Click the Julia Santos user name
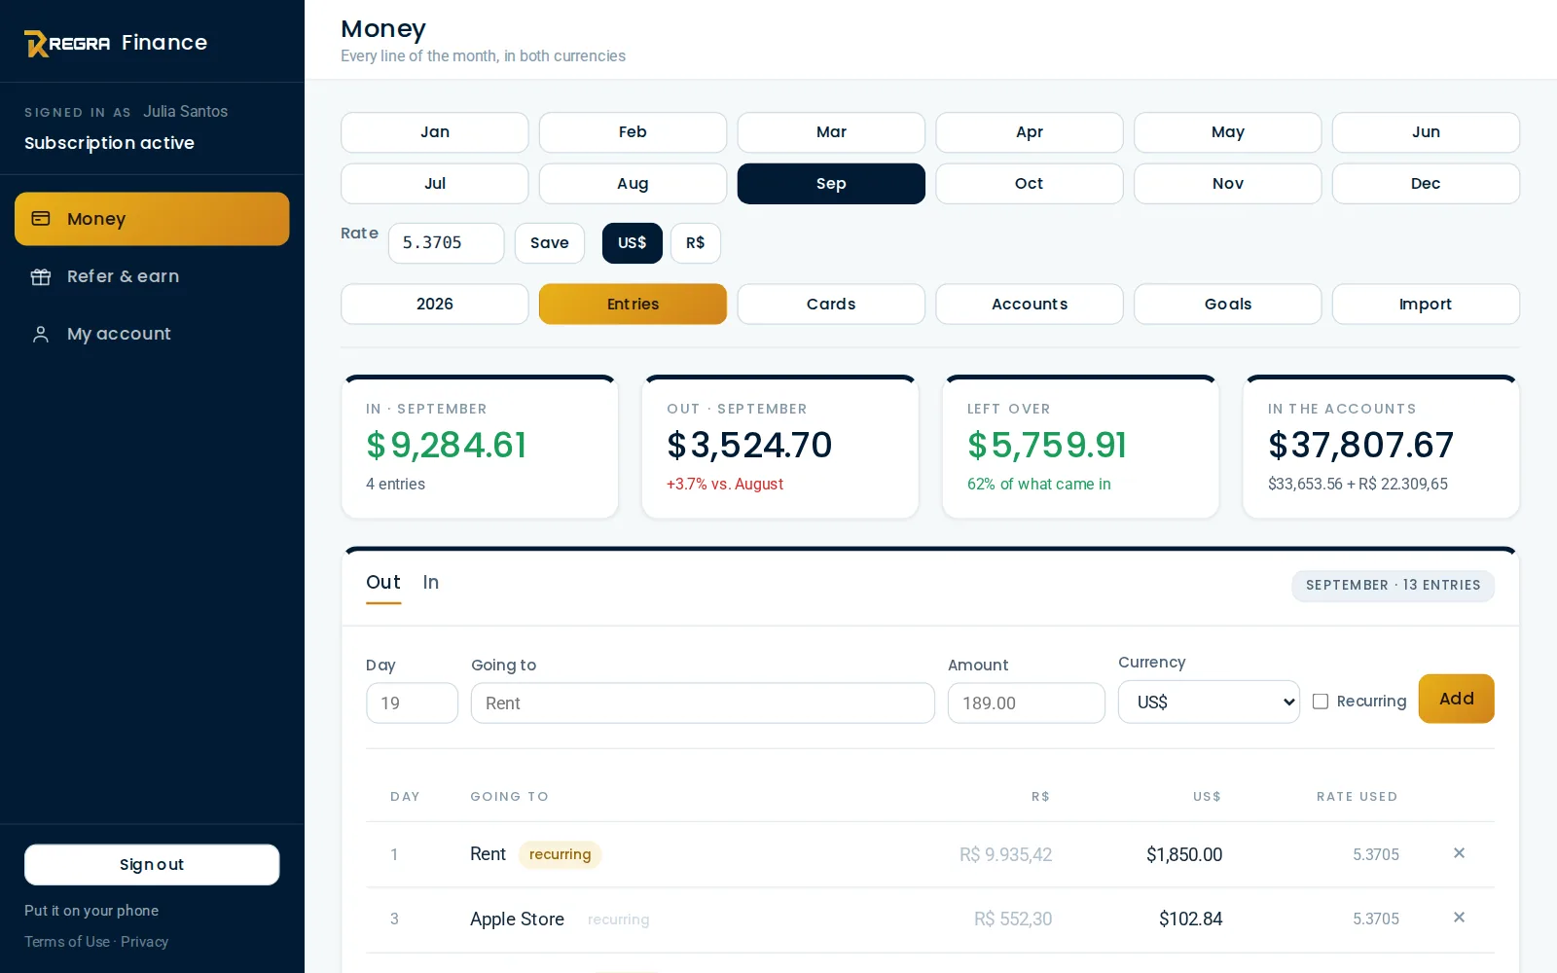 tap(186, 112)
